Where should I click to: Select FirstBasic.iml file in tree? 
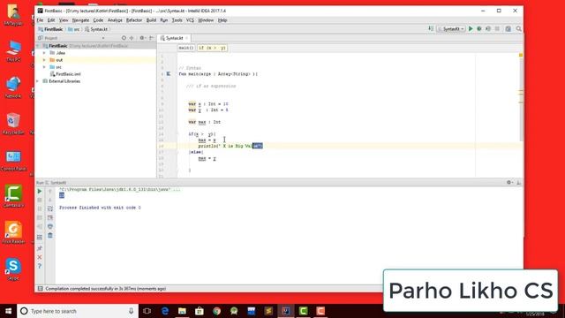click(x=65, y=74)
